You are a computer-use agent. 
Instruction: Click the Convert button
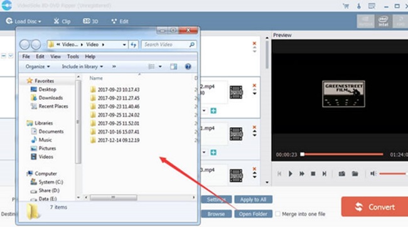pos(375,207)
